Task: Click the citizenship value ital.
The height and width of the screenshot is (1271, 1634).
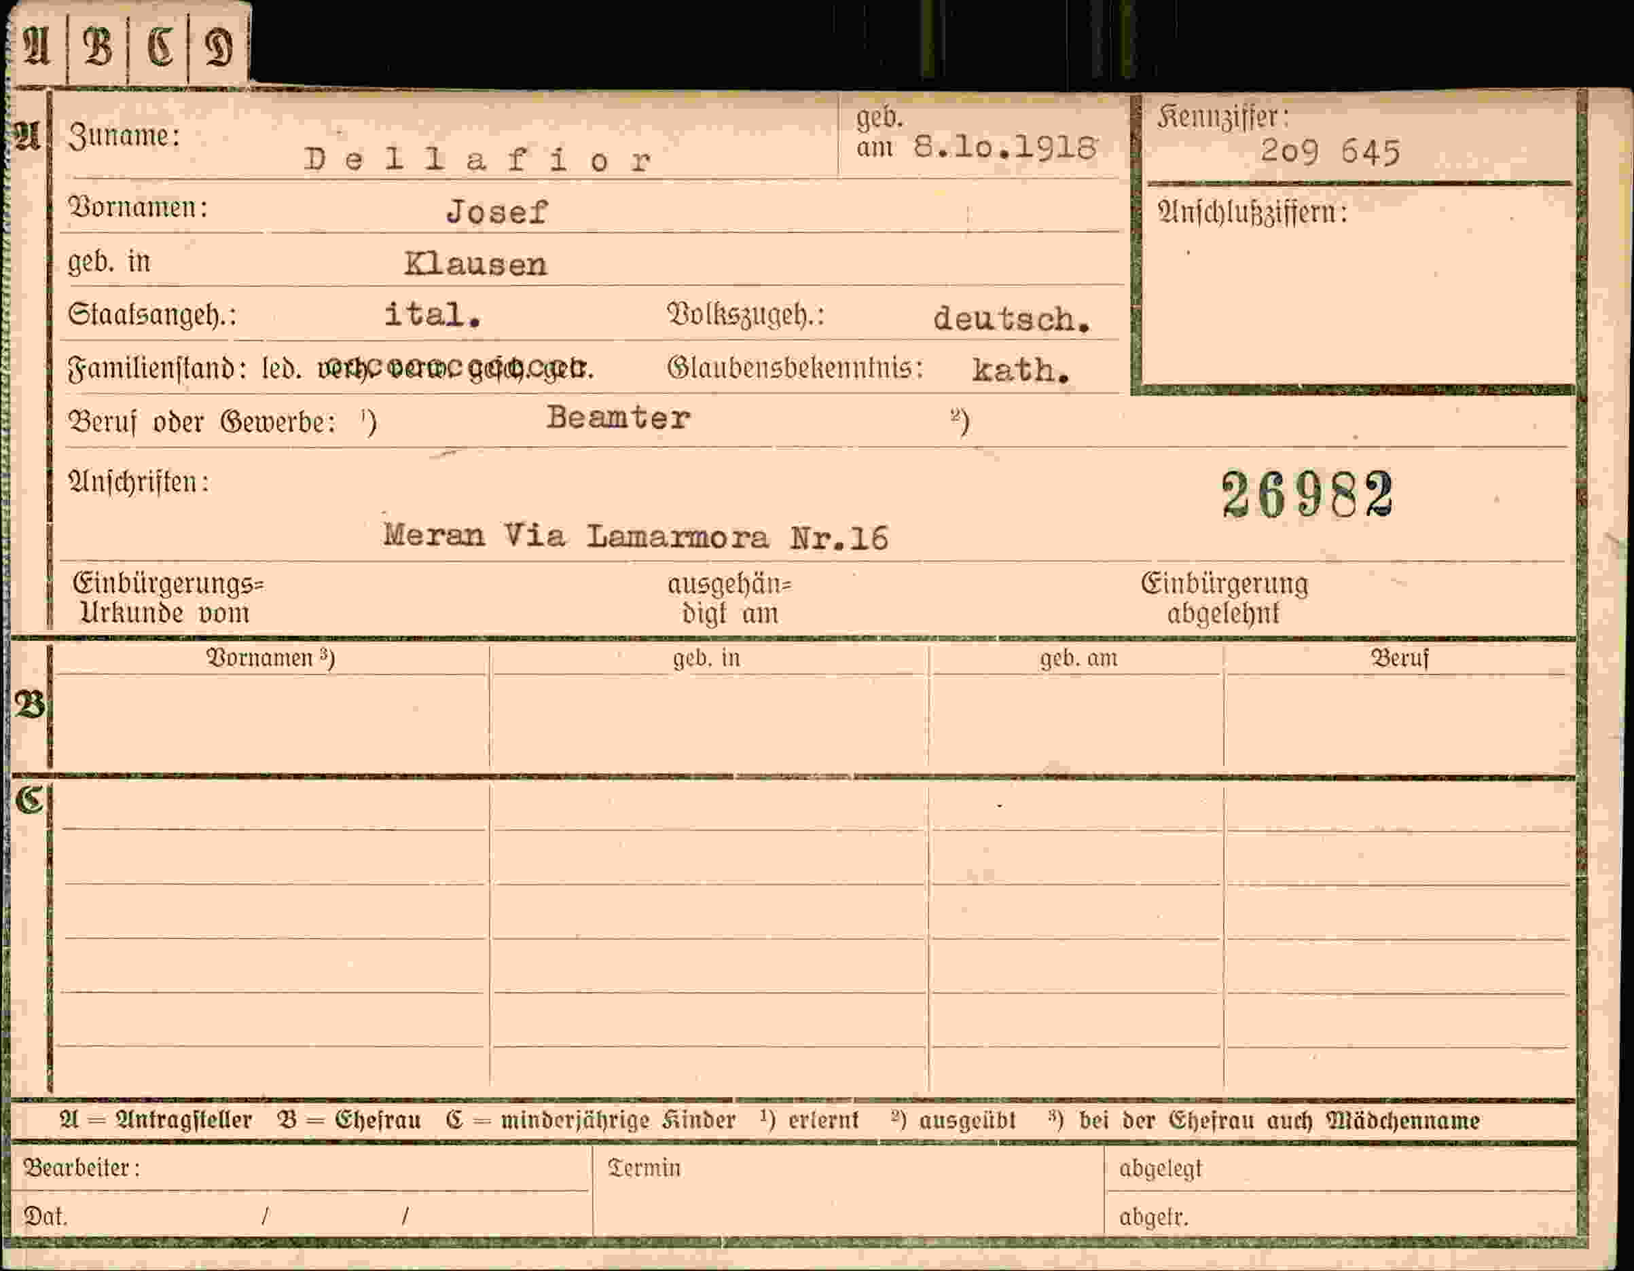Action: (x=433, y=315)
